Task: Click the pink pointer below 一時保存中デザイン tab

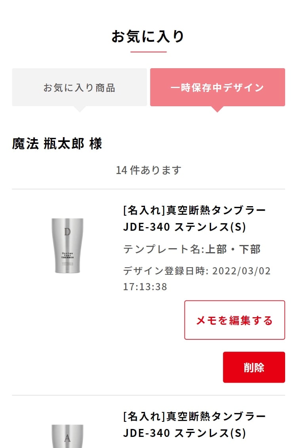Action: click(x=217, y=109)
